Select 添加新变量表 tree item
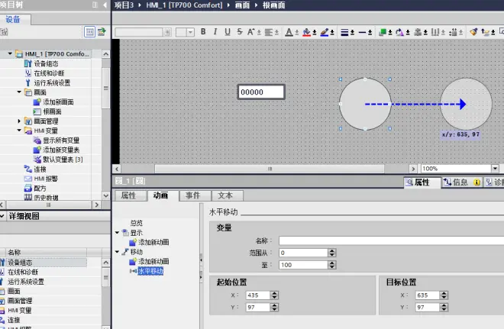The image size is (504, 329). (x=61, y=150)
